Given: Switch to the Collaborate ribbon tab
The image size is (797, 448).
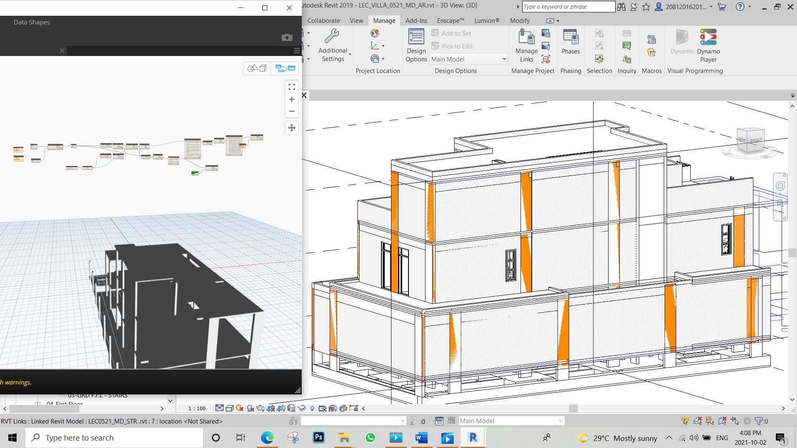Looking at the screenshot, I should click(x=323, y=20).
